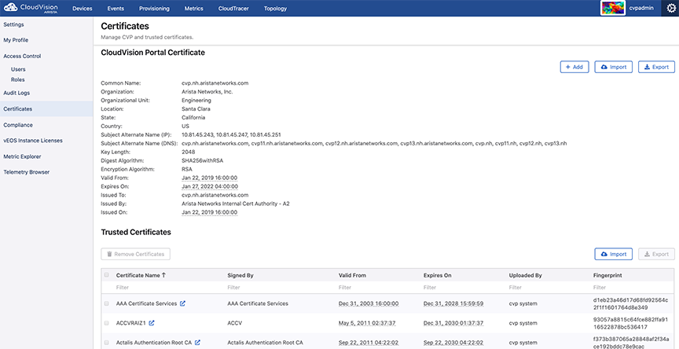Export the CloudVision Portal certificate
Viewport: 679px width, 349px height.
click(x=656, y=67)
